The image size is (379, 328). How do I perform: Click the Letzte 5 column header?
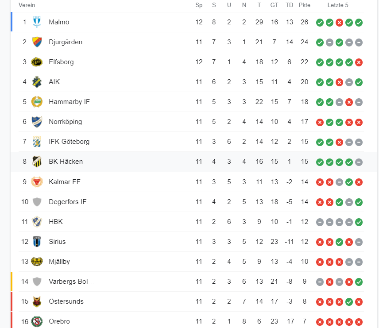tap(338, 5)
